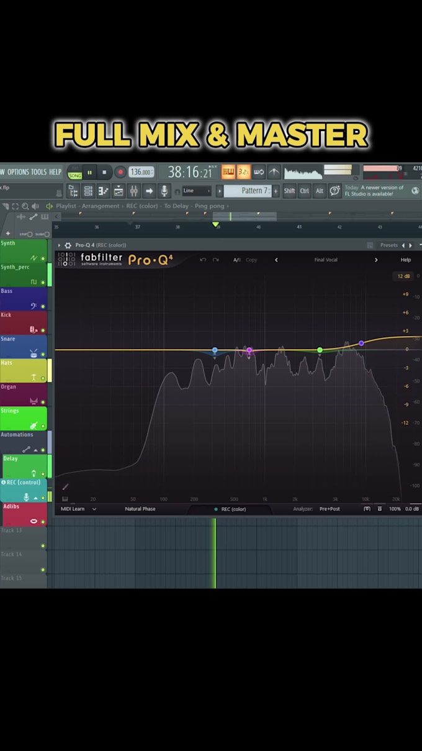Click the bass clef icon on Bass track

(34, 306)
